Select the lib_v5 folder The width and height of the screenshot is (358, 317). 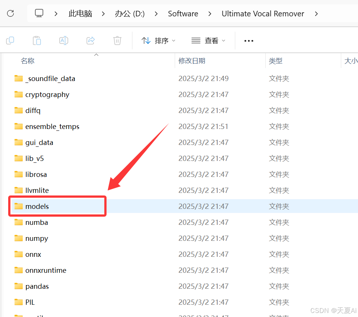click(x=35, y=158)
